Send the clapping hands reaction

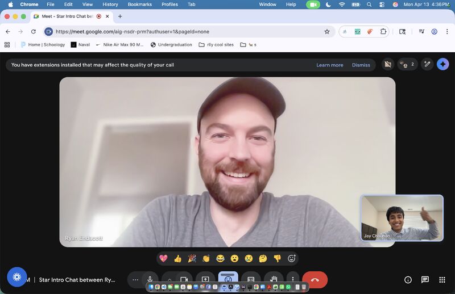pyautogui.click(x=206, y=258)
